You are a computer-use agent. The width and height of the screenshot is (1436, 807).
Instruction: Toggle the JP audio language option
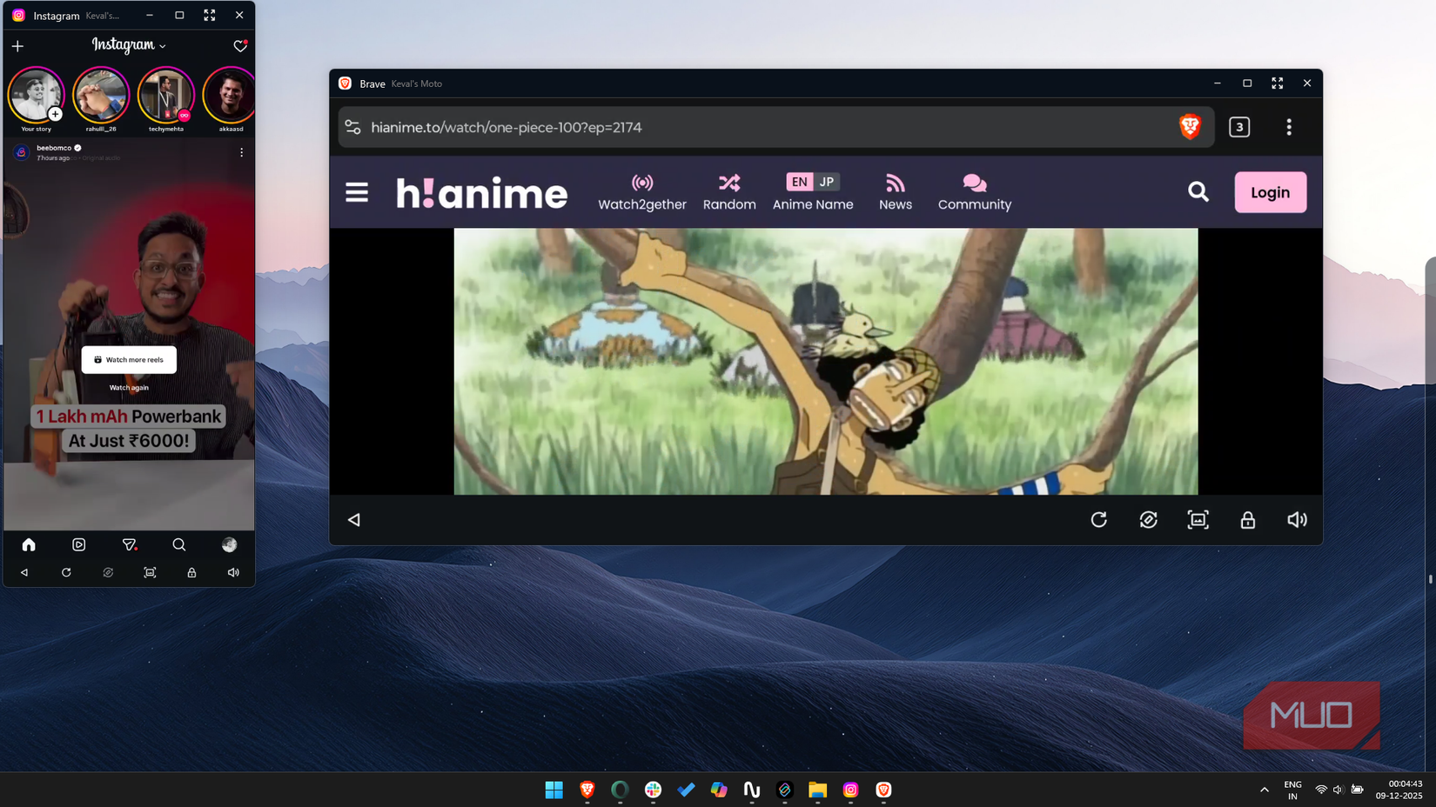click(825, 182)
